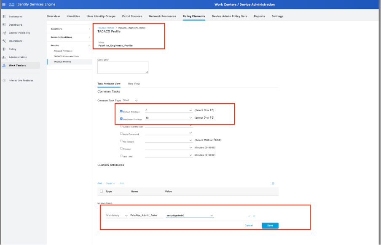The height and width of the screenshot is (245, 381).
Task: Go to the Overview tab
Action: (x=53, y=16)
